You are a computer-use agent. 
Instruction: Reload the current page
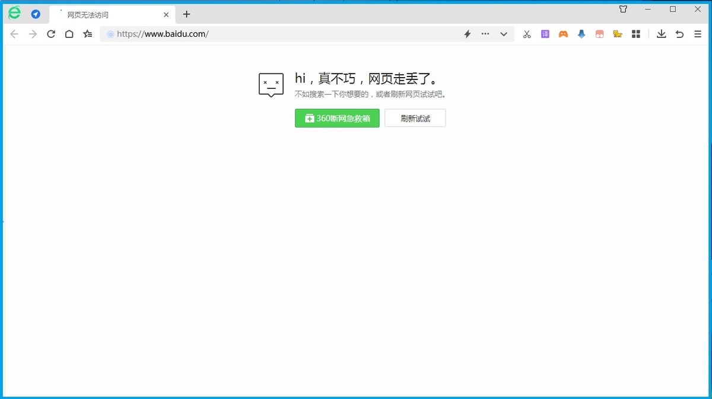pos(51,34)
